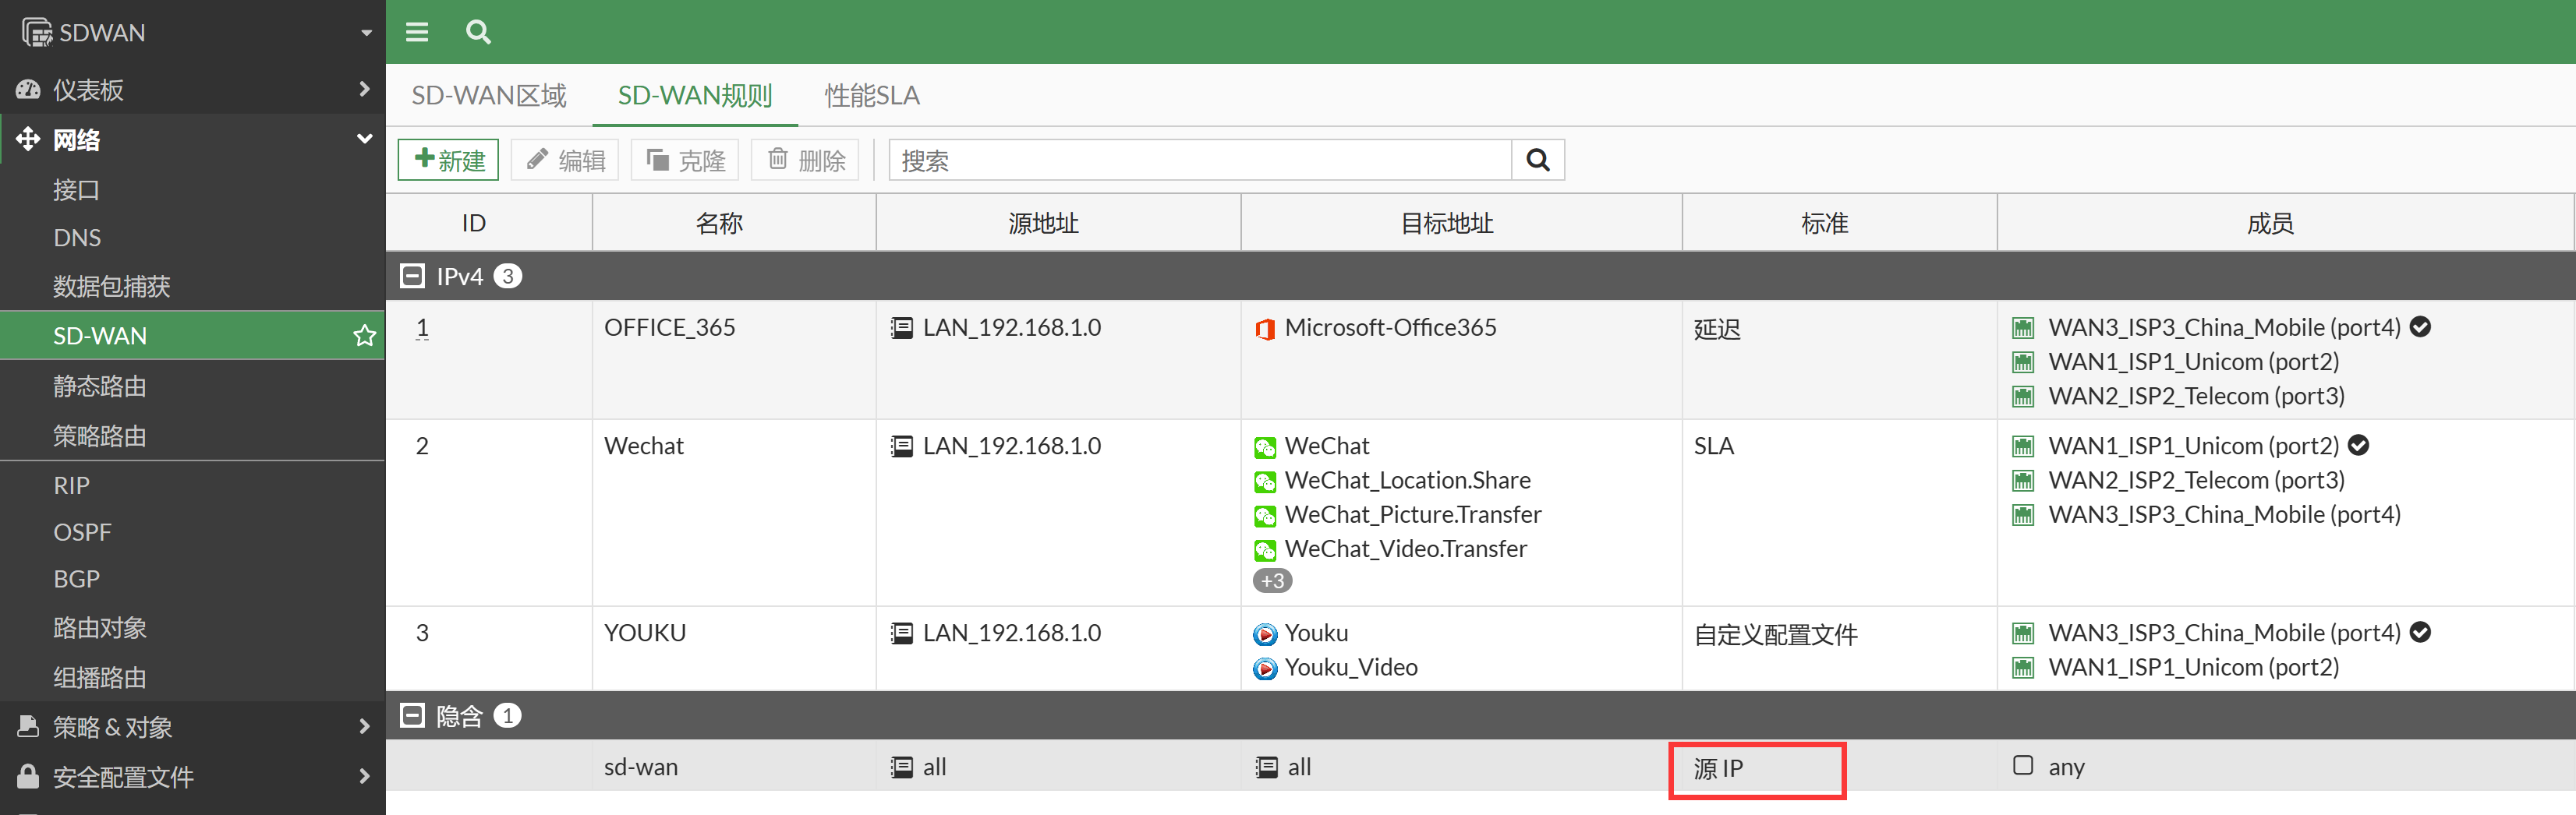Open the SDWAN VDOM dropdown

point(366,33)
